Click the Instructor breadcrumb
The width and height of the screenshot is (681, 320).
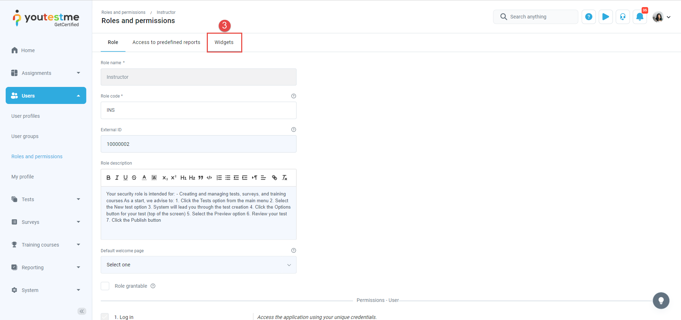pos(166,12)
